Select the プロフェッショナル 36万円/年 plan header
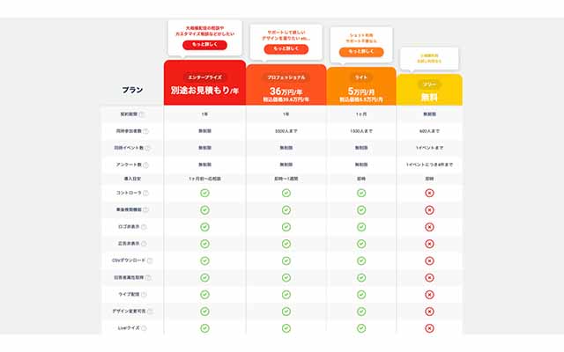 pyautogui.click(x=286, y=85)
